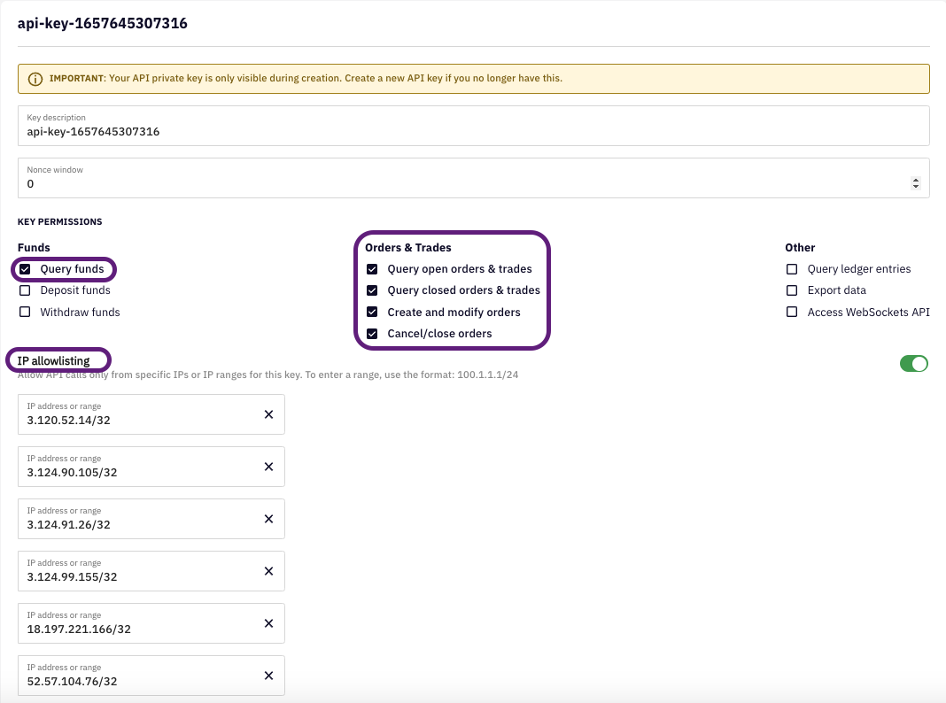Check the Withdraw funds checkbox
Image resolution: width=946 pixels, height=703 pixels.
pos(25,313)
